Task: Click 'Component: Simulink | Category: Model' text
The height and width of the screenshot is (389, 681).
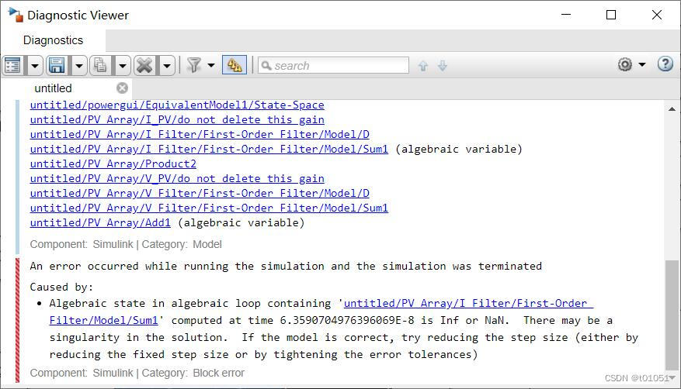Action: pyautogui.click(x=126, y=244)
